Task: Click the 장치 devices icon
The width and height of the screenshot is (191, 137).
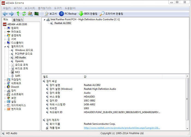Action: coord(8,91)
